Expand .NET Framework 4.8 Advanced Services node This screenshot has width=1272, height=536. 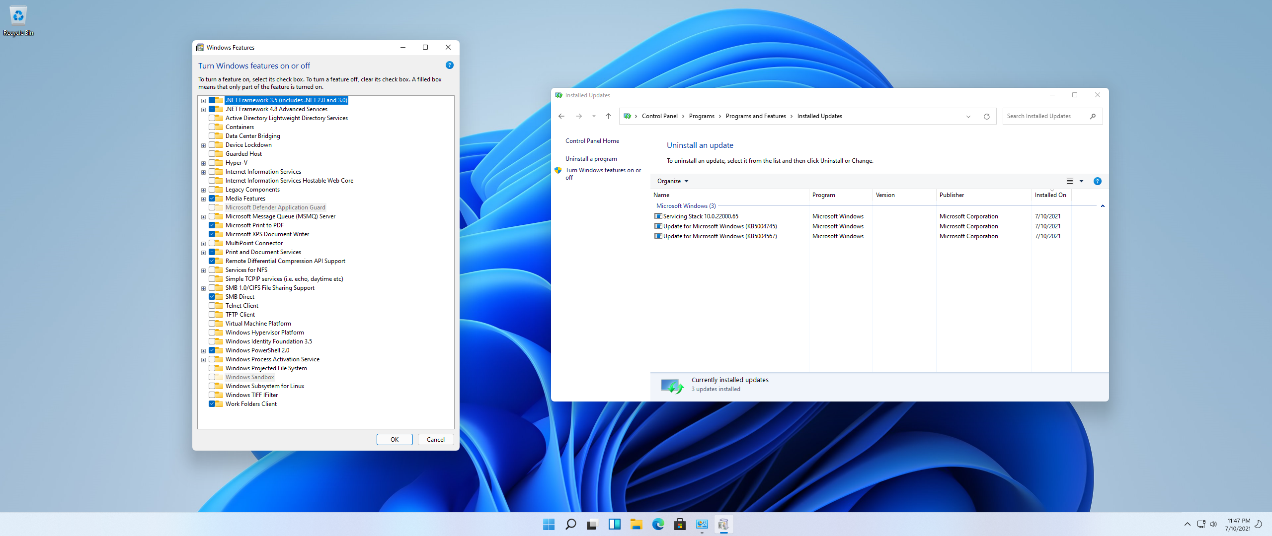pos(203,110)
